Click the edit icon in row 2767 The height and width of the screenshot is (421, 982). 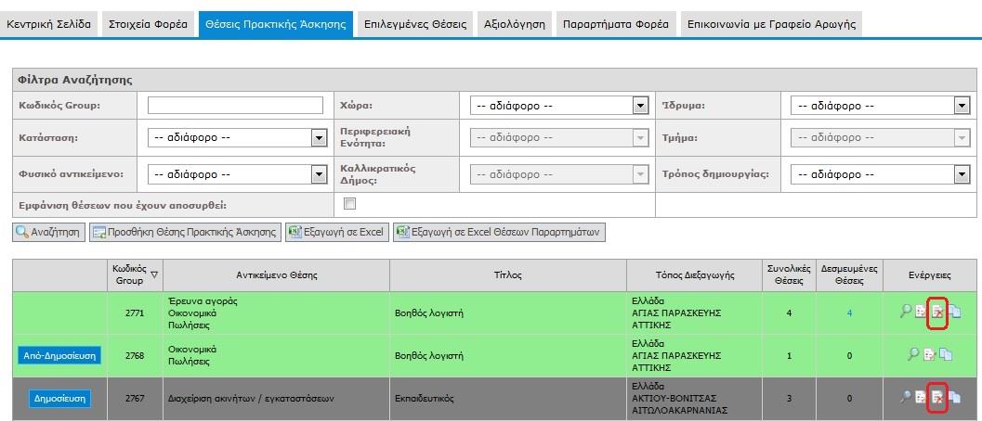pos(921,397)
